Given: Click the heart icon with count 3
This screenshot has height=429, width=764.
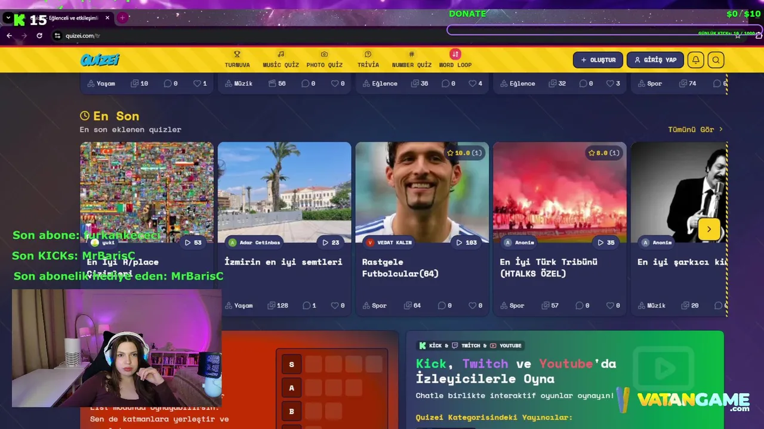Looking at the screenshot, I should [x=610, y=84].
